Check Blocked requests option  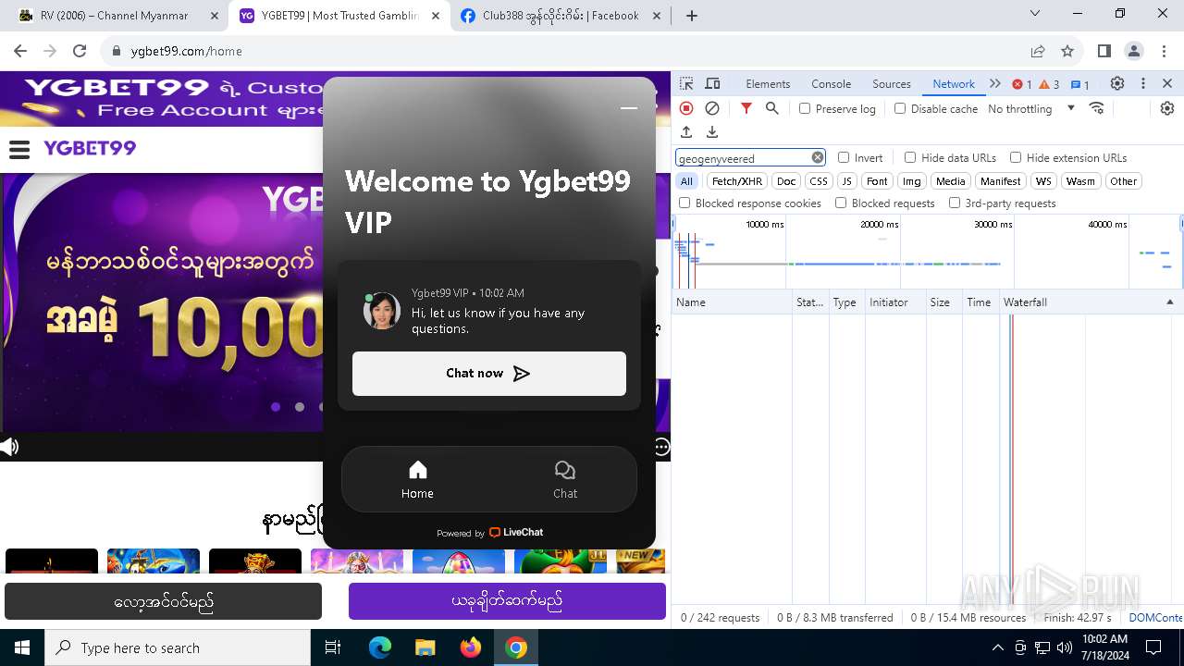[x=841, y=203]
